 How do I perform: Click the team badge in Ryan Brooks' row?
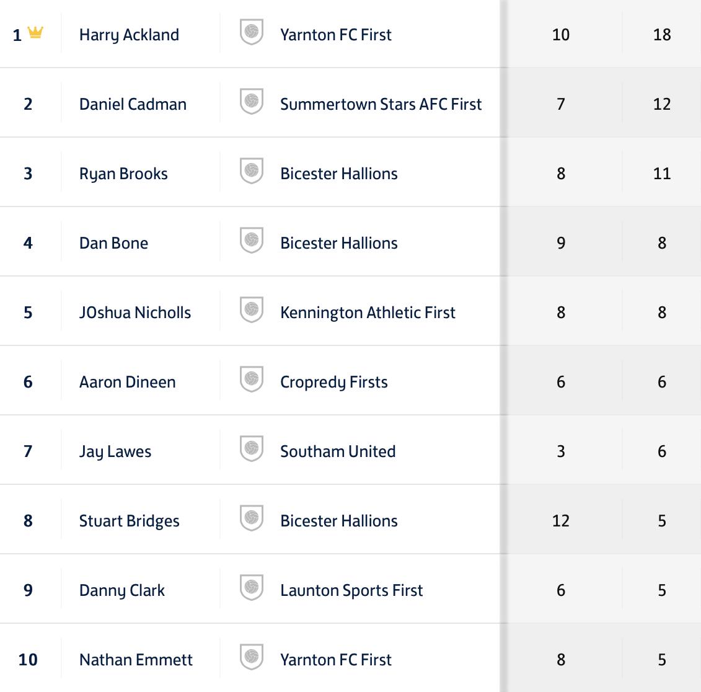coord(252,171)
